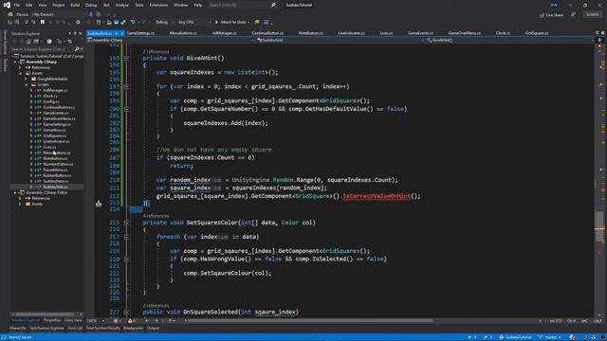Collapse the GiveAHint method at line 193

[x=126, y=59]
